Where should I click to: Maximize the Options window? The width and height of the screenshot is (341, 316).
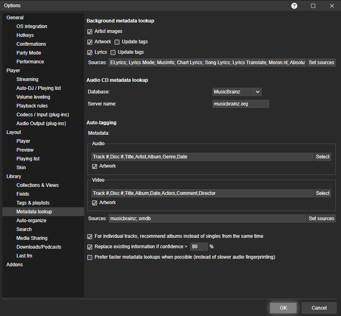[x=313, y=6]
